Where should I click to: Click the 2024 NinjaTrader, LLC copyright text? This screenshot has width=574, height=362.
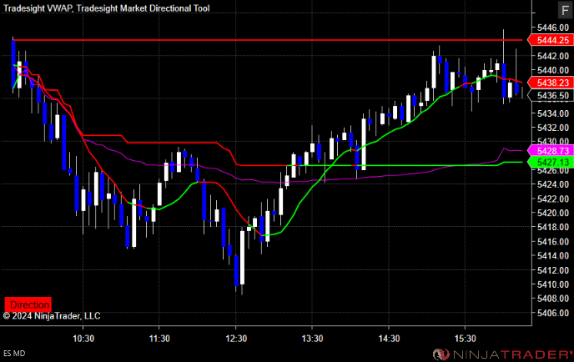[52, 316]
